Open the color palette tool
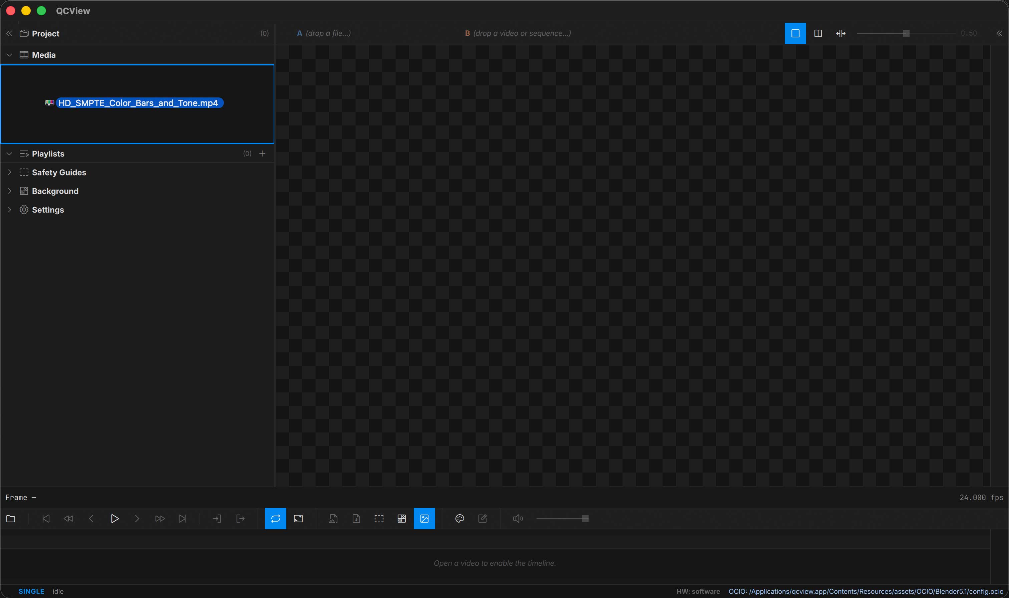Image resolution: width=1009 pixels, height=598 pixels. (459, 519)
